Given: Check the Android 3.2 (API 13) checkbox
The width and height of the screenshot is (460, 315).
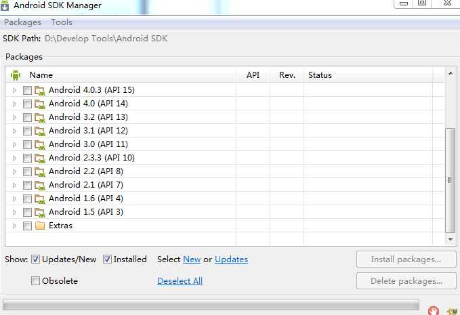Looking at the screenshot, I should pyautogui.click(x=27, y=117).
